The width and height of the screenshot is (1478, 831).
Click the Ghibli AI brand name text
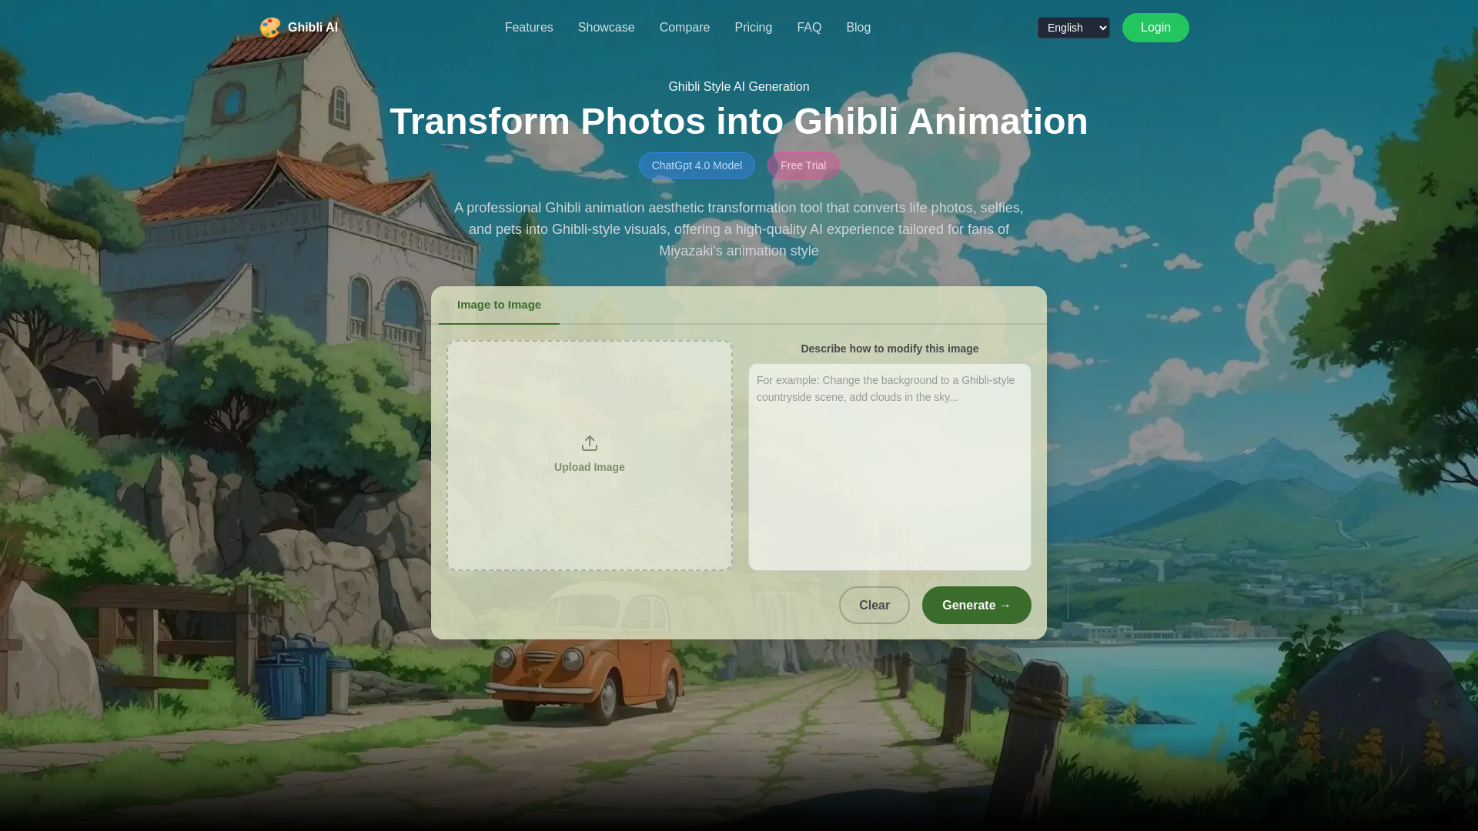pyautogui.click(x=312, y=27)
